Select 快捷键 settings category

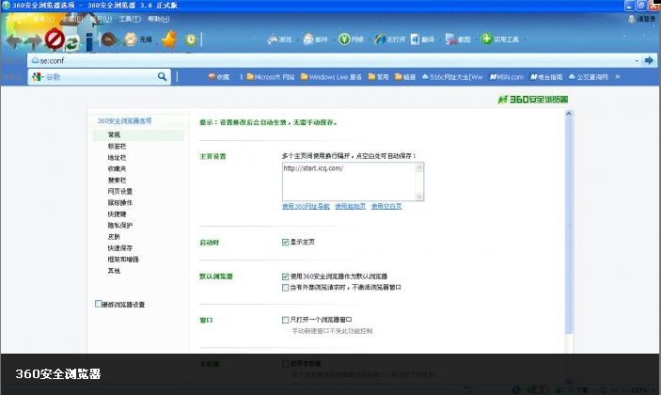click(117, 214)
